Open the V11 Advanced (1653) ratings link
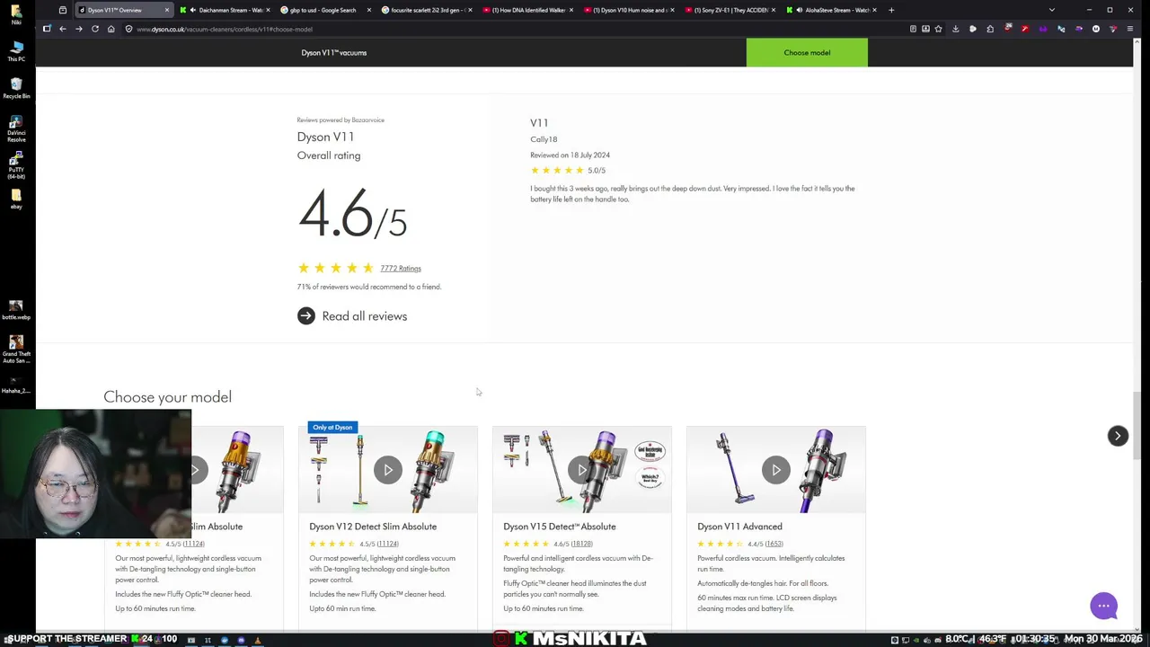The height and width of the screenshot is (647, 1150). click(774, 544)
